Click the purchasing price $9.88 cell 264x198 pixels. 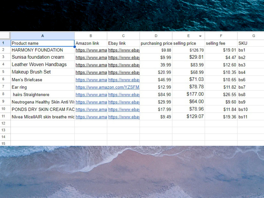(x=156, y=50)
